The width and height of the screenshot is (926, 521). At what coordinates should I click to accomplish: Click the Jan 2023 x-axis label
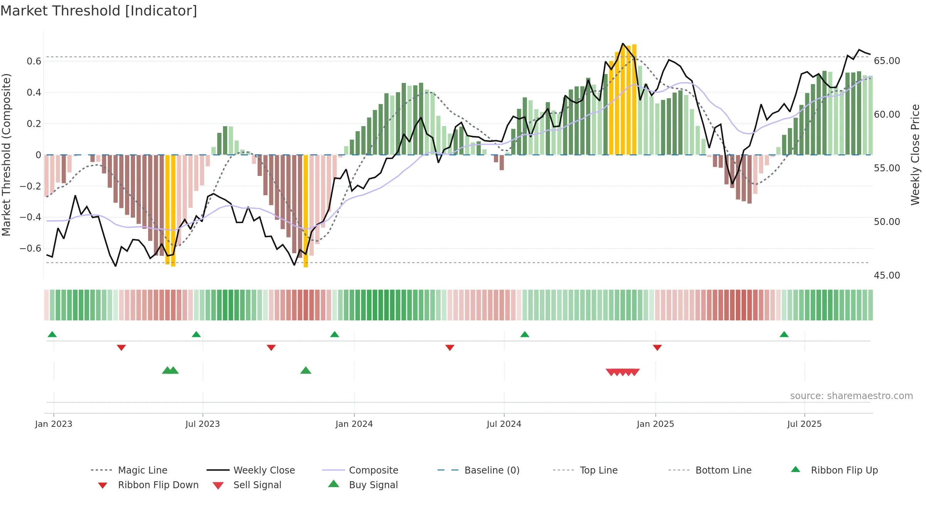(54, 424)
